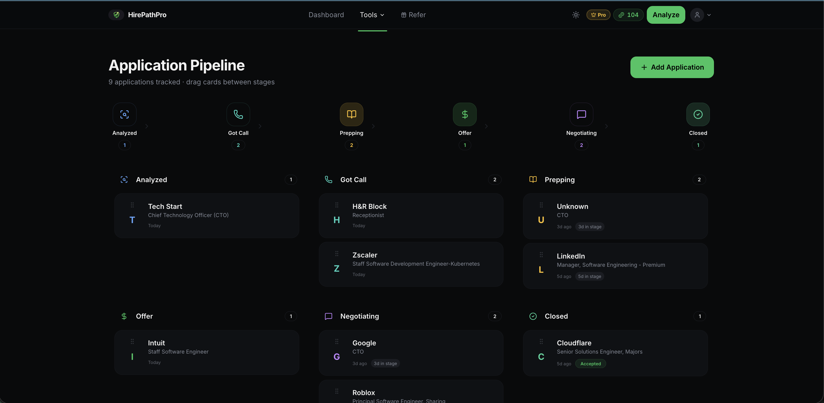
Task: Expand the Tools navigation dropdown
Action: coord(372,15)
